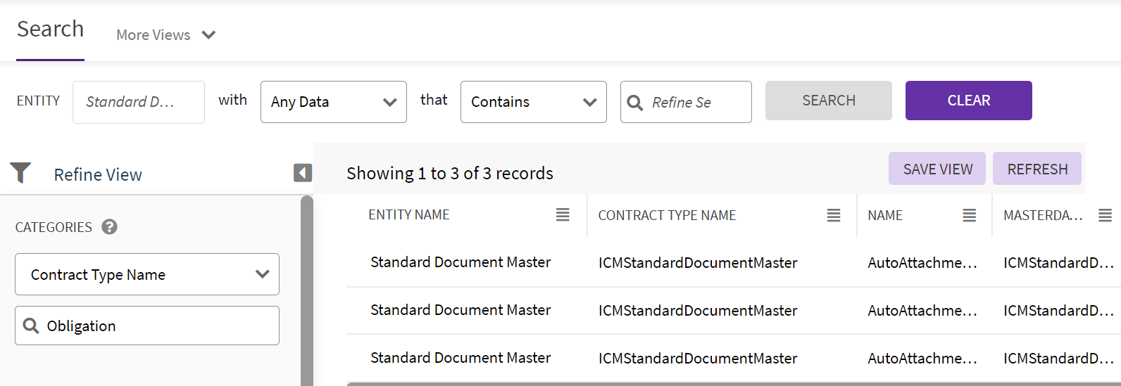
Task: Click the Standard D… entity input field
Action: 138,103
